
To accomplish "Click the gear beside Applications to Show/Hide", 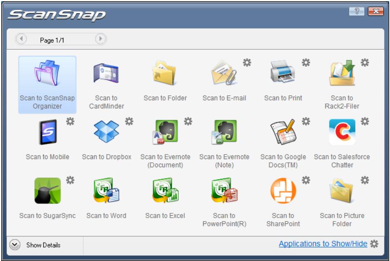I will [374, 244].
